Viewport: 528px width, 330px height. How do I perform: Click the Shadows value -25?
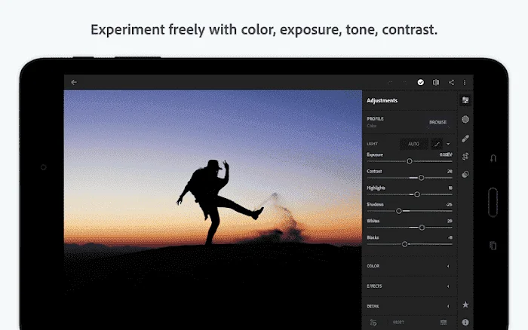tap(449, 204)
